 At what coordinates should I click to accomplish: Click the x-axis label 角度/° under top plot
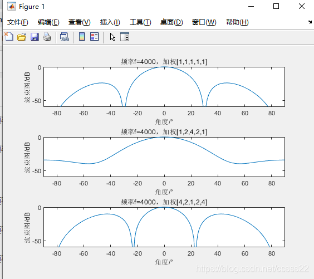click(x=164, y=121)
